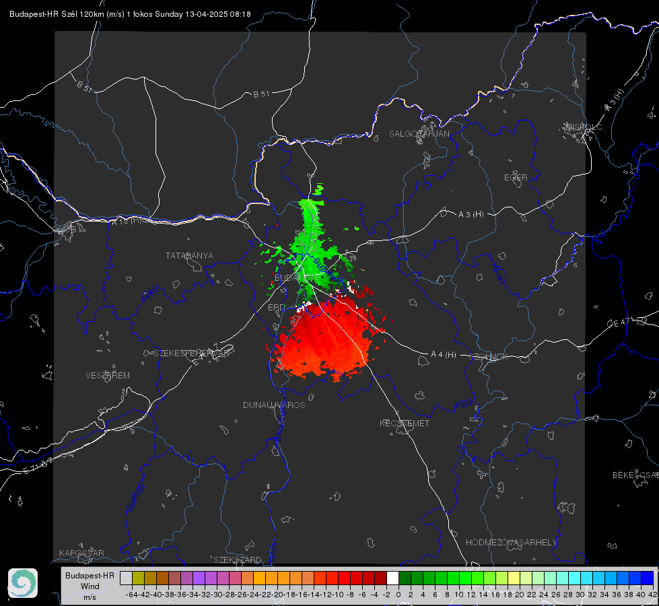Click the MISKOLC city label
The height and width of the screenshot is (606, 659).
[584, 127]
